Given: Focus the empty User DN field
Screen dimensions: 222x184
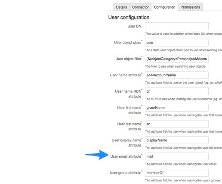Looking at the screenshot, I should point(177,26).
